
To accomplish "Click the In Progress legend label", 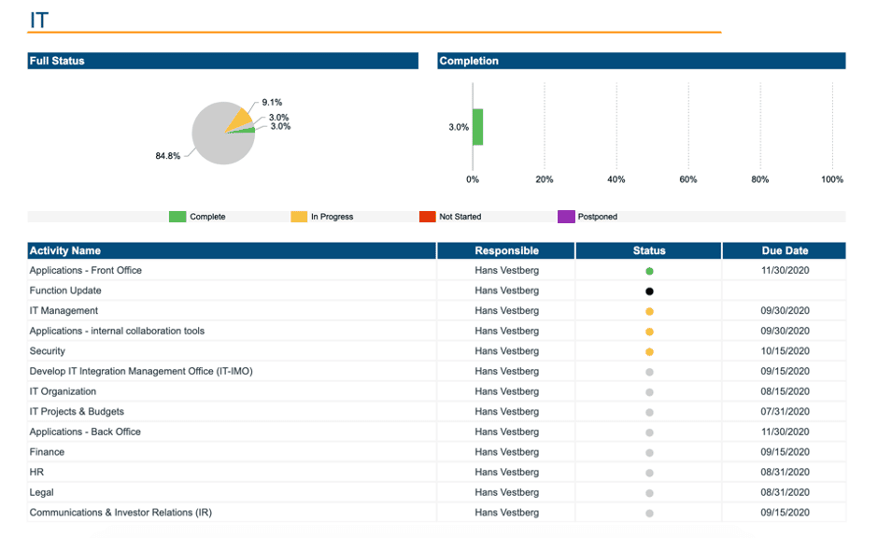I will tap(332, 217).
